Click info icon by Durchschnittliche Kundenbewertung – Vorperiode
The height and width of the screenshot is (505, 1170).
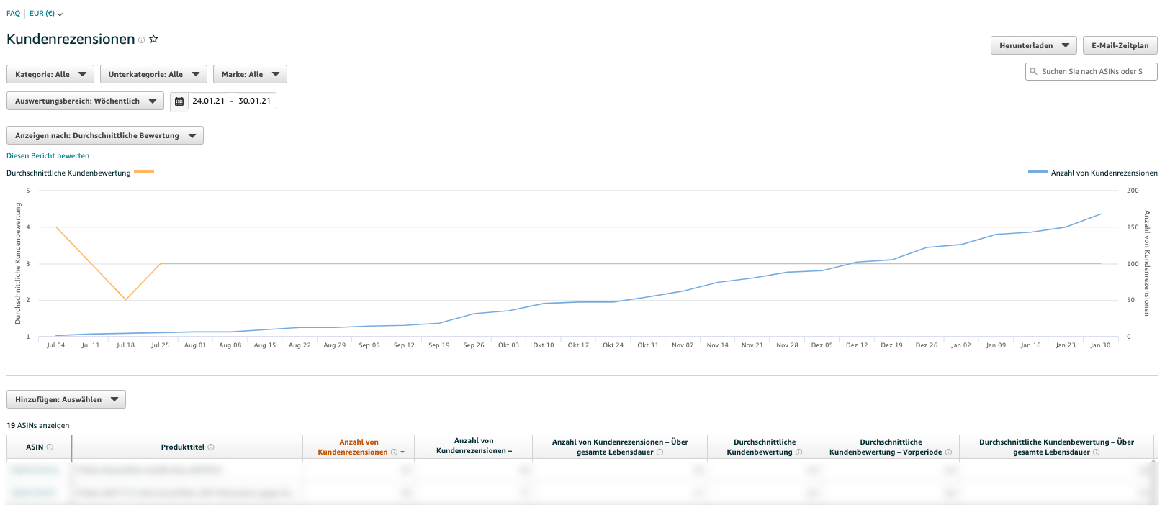click(948, 452)
